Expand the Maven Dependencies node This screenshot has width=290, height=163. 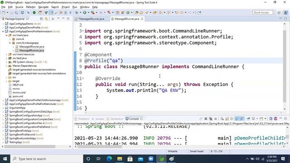6,66
